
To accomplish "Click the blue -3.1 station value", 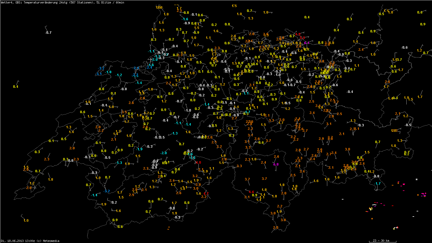I will coord(99,74).
